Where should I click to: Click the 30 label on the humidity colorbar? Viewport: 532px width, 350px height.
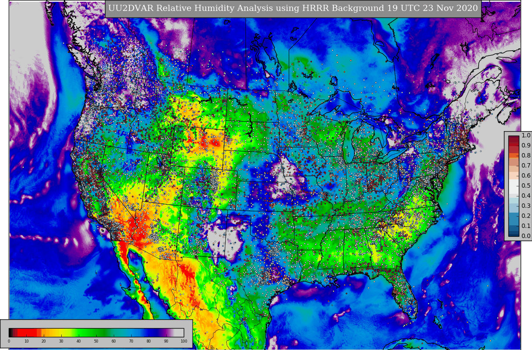(x=61, y=341)
